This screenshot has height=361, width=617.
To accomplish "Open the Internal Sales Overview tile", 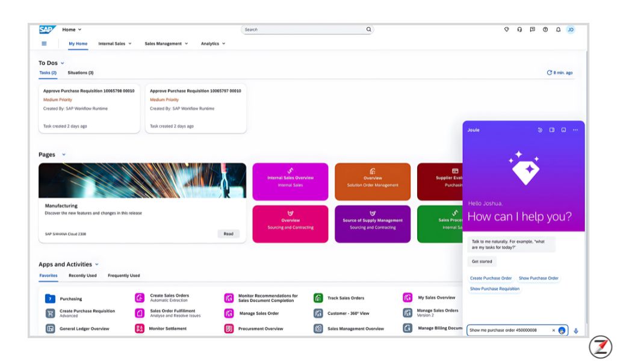I will point(290,182).
